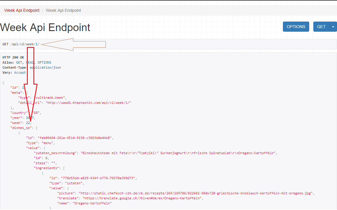337x210 pixels.
Task: Click the /api/v2/week/1/ request path text
Action: pos(25,44)
